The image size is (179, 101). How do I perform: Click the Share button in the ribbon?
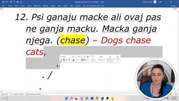173,6
